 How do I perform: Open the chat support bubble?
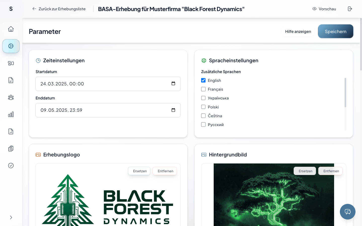[348, 212]
